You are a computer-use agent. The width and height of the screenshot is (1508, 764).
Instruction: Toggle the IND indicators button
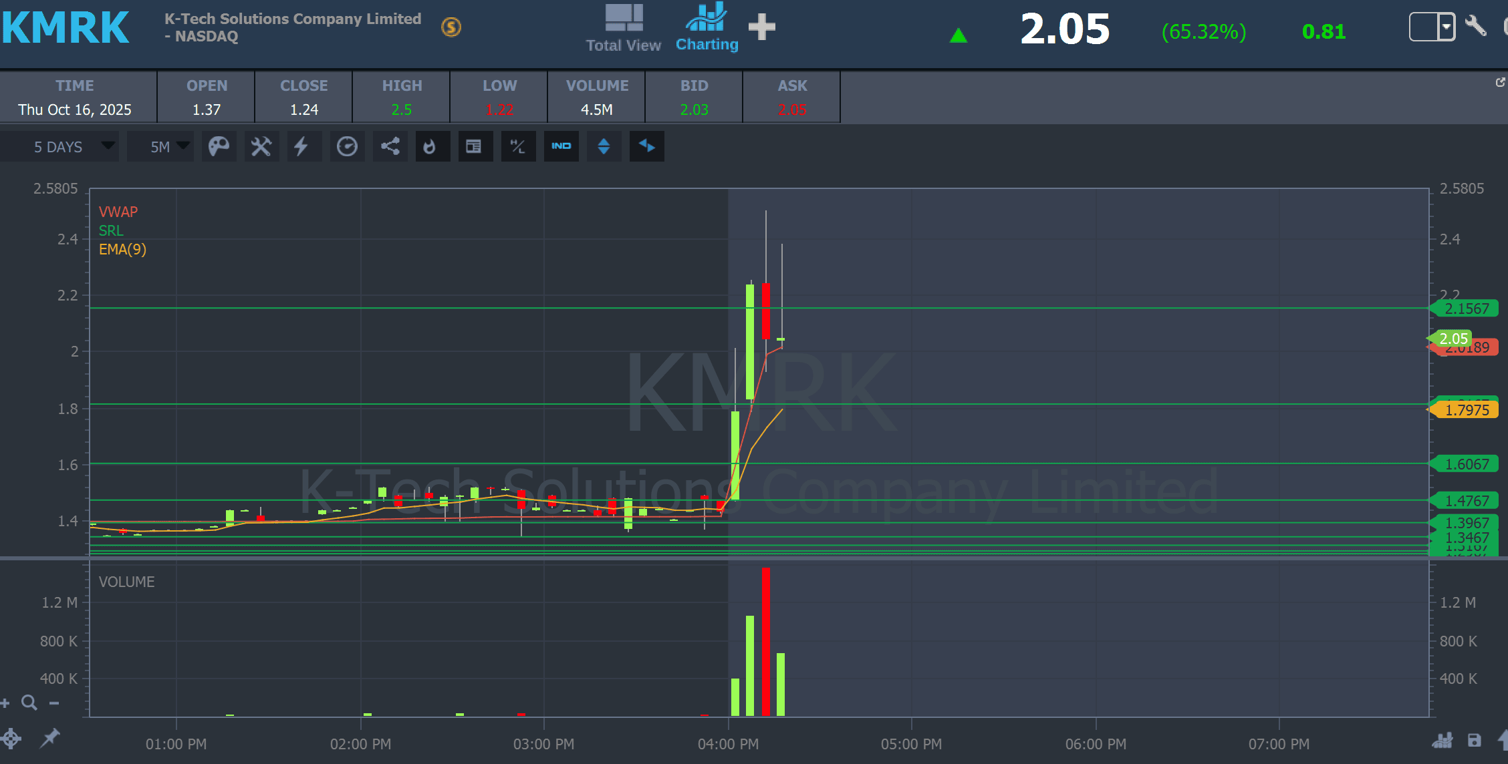click(561, 146)
